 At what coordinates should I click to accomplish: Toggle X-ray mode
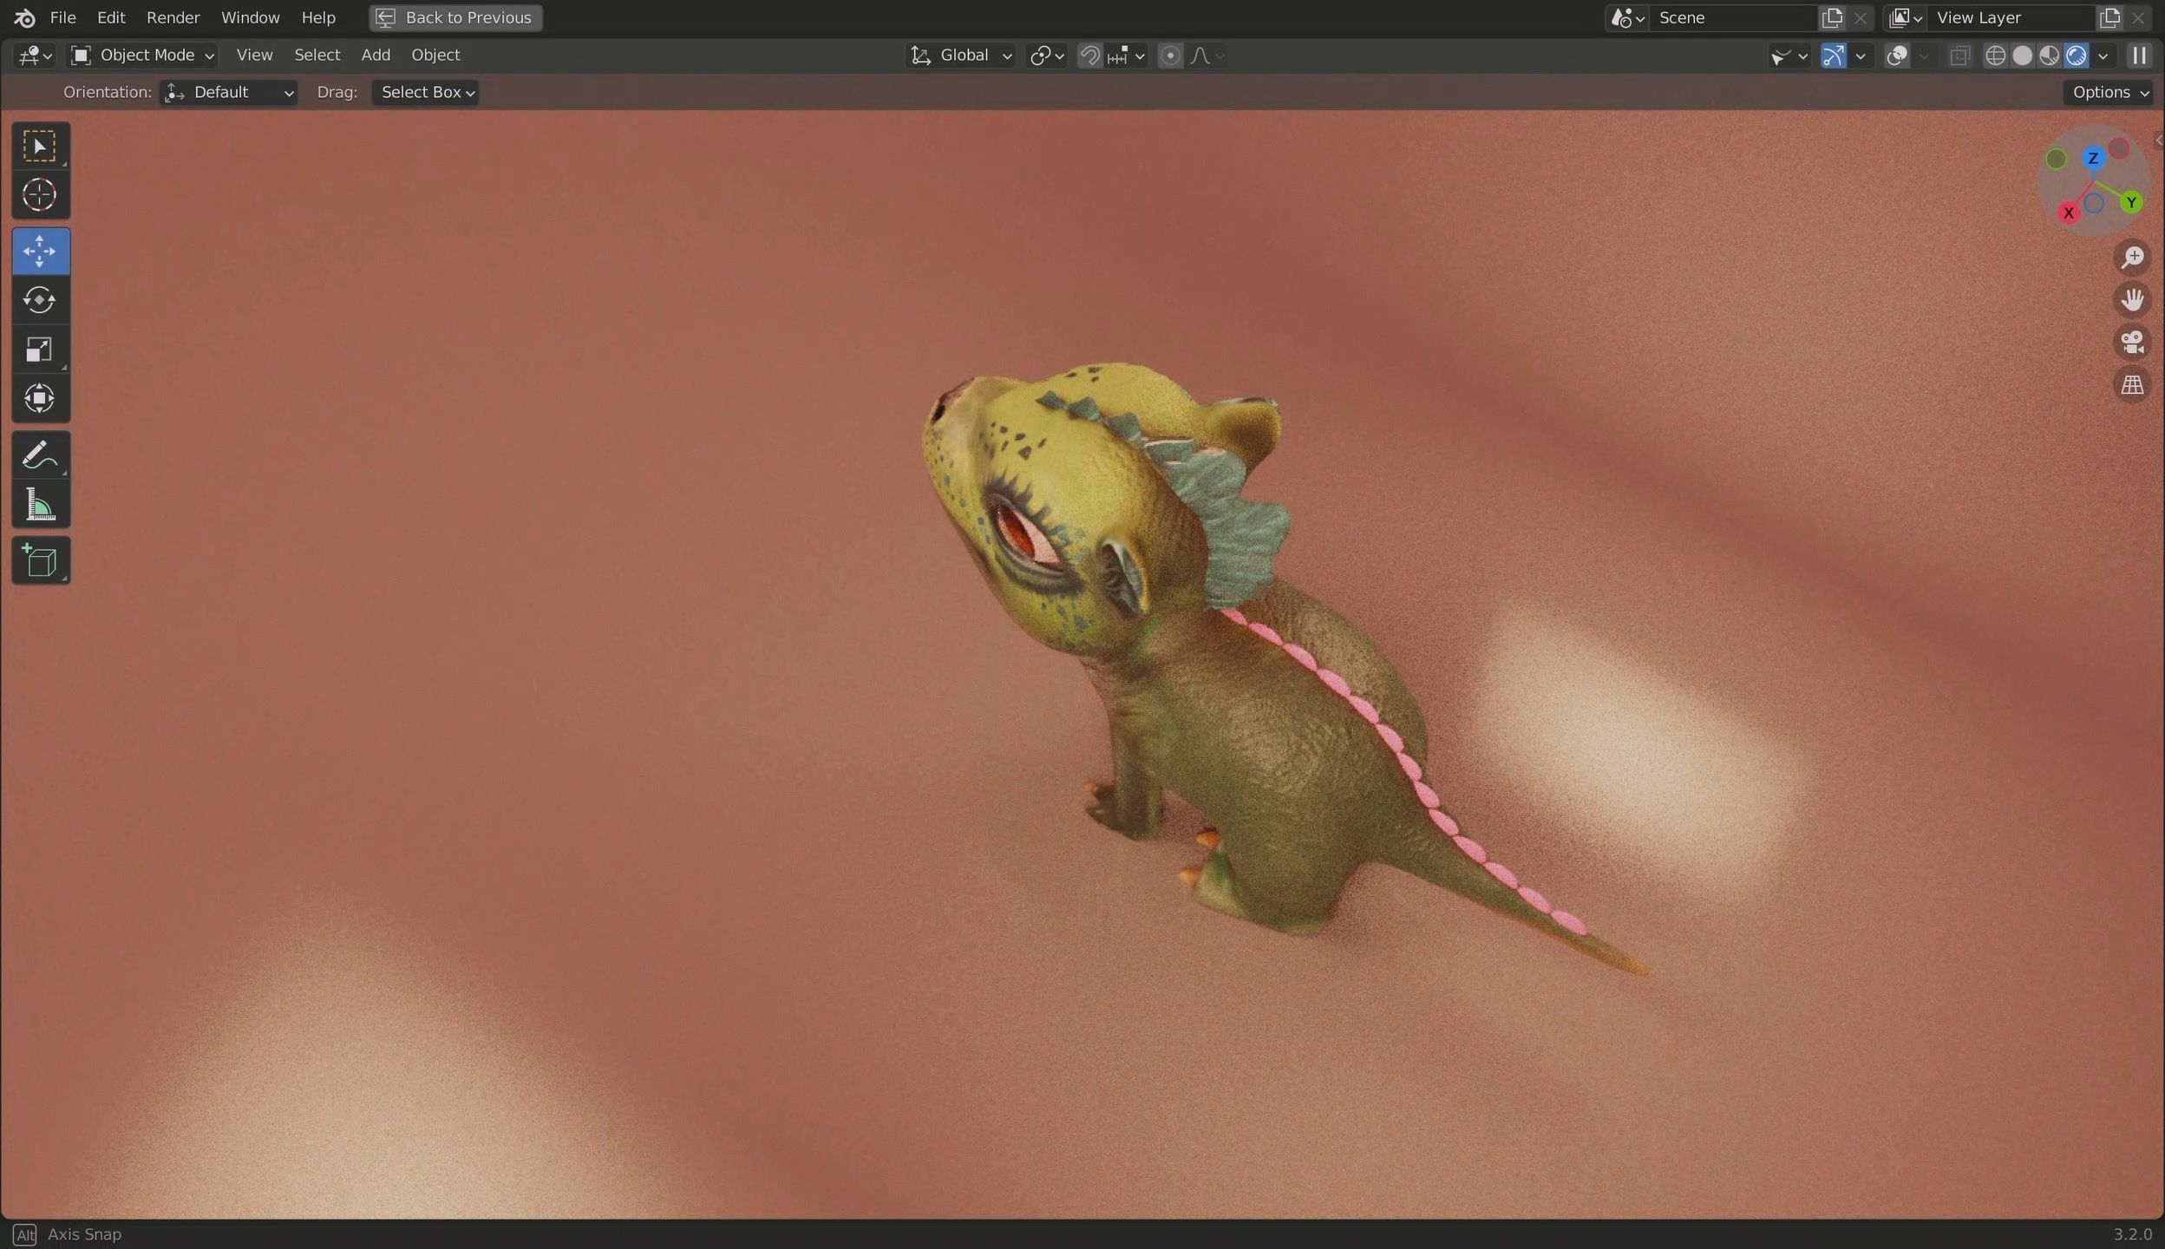[1959, 56]
